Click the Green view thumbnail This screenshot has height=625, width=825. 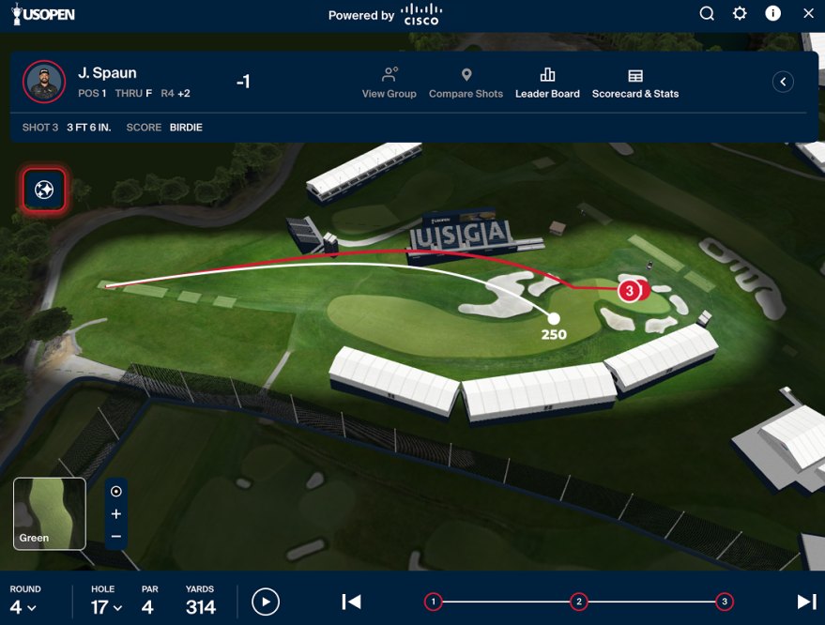(x=50, y=513)
